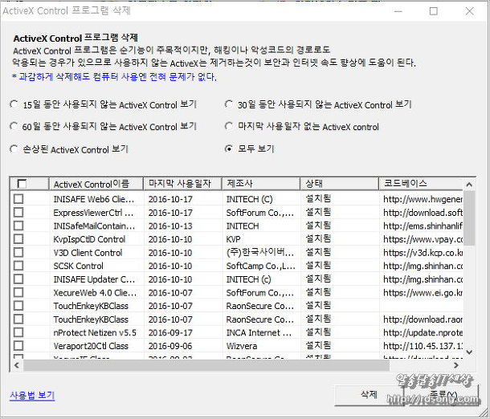490x419 pixels.
Task: Check the INISAFE Web6 Client row checkbox
Action: [18, 198]
